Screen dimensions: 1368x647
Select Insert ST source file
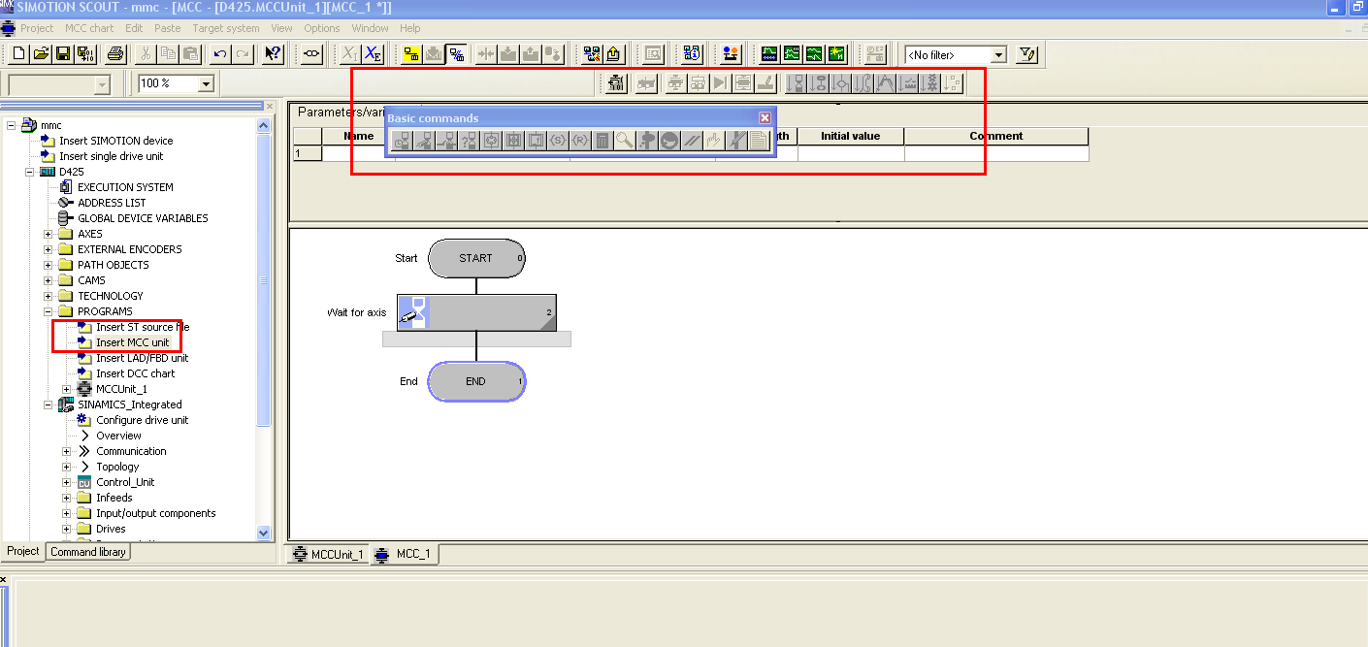pyautogui.click(x=143, y=327)
